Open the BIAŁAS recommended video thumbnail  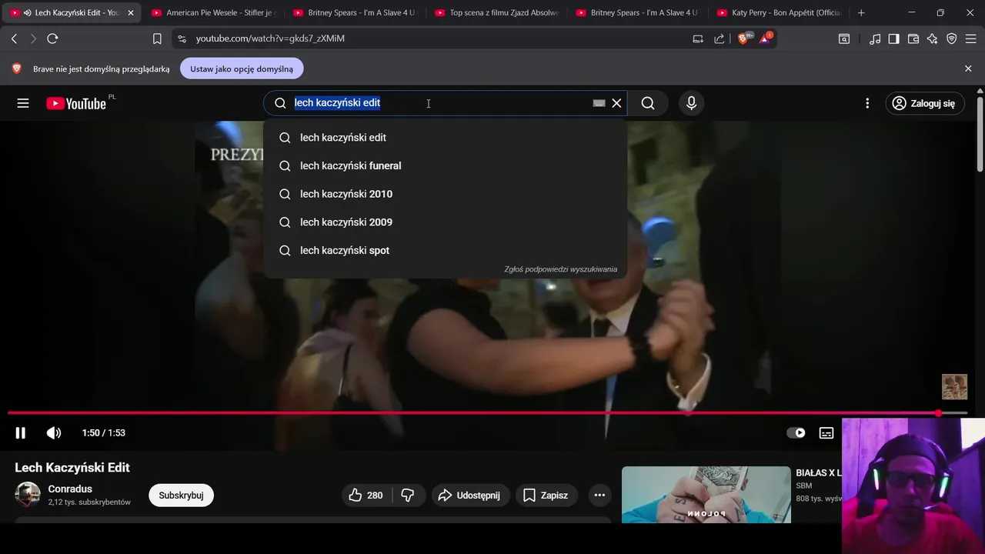pyautogui.click(x=706, y=495)
